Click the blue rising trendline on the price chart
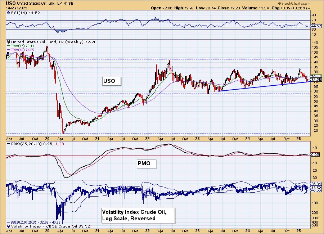 (x=265, y=86)
